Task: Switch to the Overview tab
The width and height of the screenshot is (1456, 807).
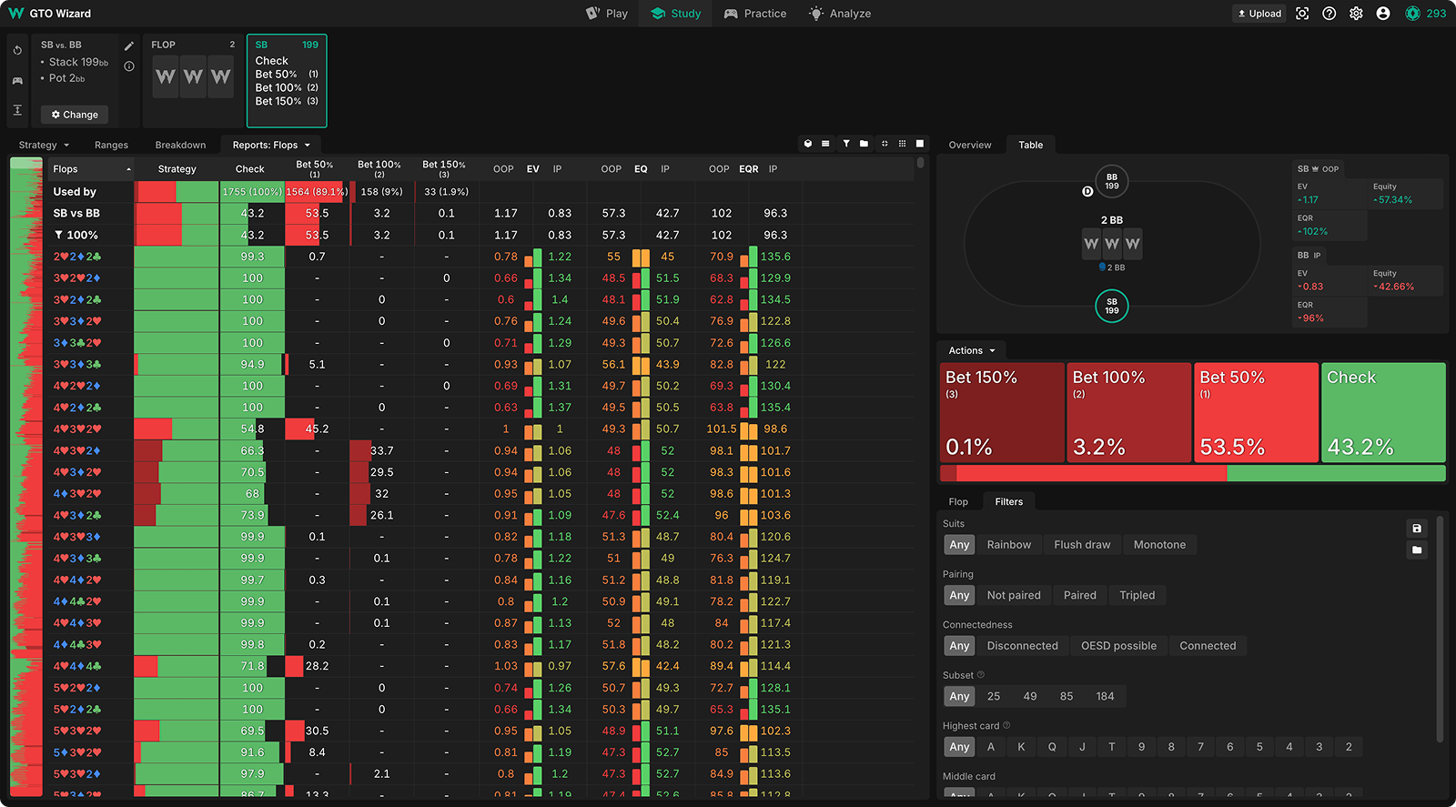Action: (x=970, y=145)
